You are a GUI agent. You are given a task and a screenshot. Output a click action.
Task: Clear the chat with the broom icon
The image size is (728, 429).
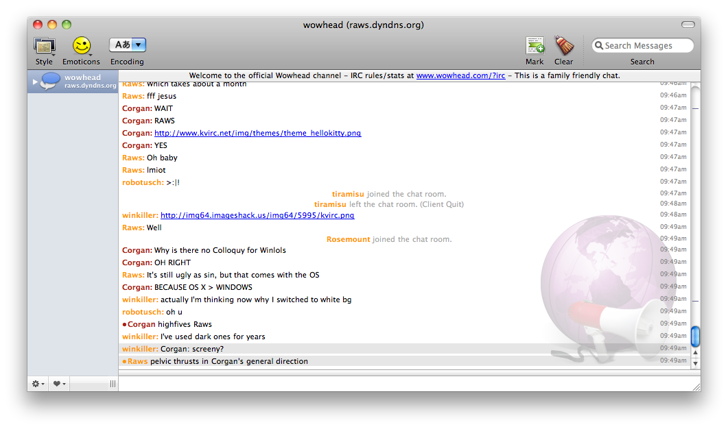(x=564, y=46)
